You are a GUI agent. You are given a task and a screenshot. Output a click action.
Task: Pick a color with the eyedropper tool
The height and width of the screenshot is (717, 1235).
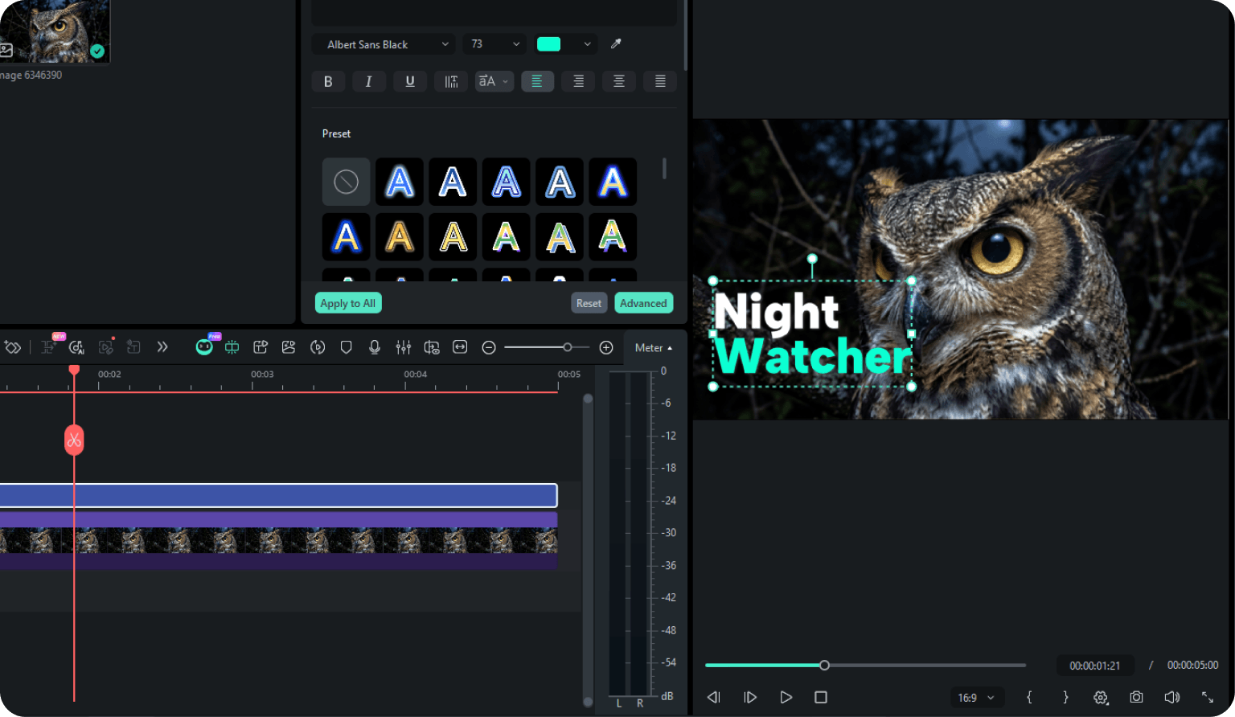(x=616, y=44)
